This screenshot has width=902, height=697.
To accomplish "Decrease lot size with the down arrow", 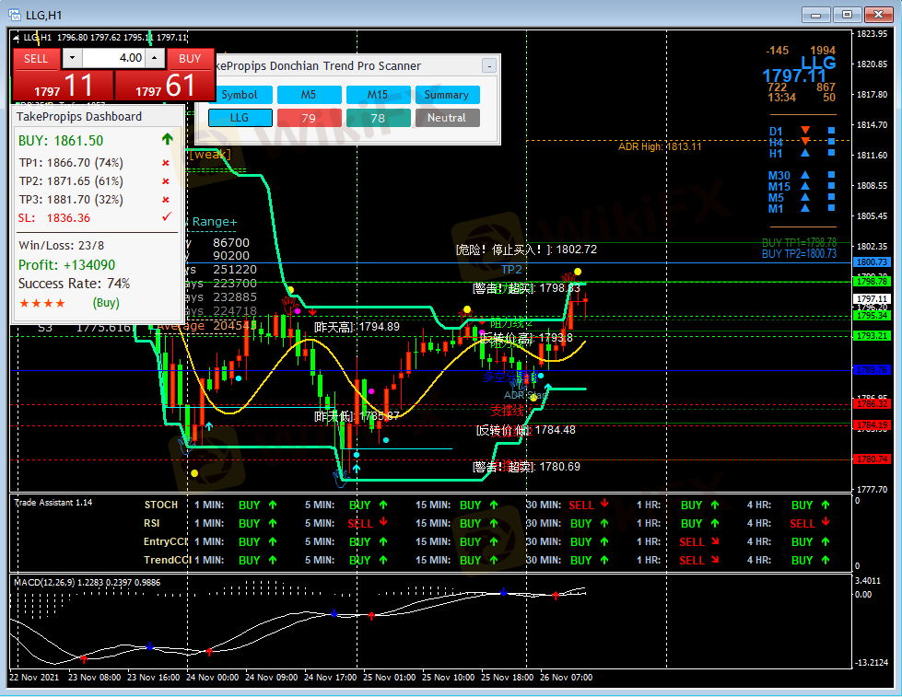I will [72, 58].
